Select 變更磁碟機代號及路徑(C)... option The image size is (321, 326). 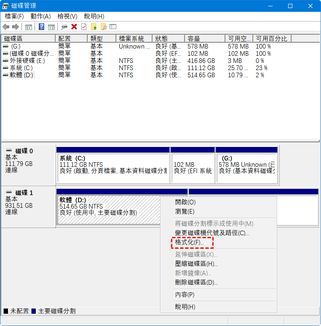tap(219, 233)
